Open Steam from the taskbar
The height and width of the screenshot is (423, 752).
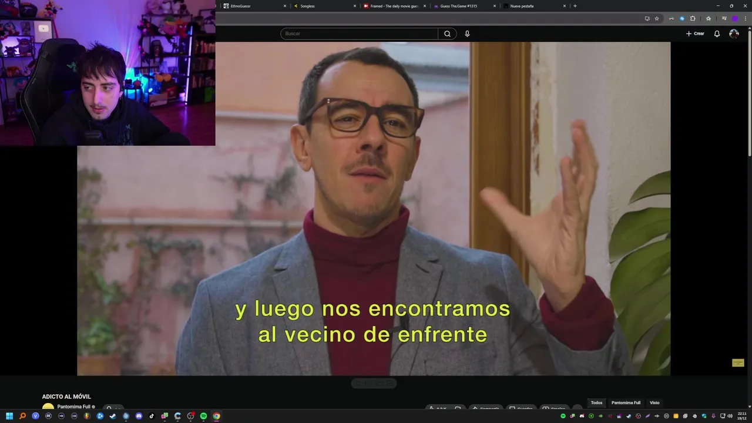pos(113,416)
